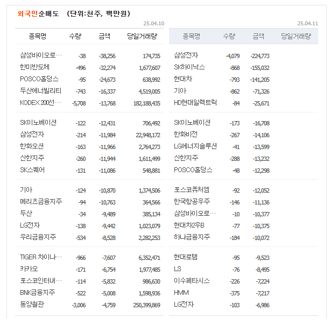
Task: Open 삼성전자 in the 25.04.11 table
Action: pyautogui.click(x=186, y=55)
